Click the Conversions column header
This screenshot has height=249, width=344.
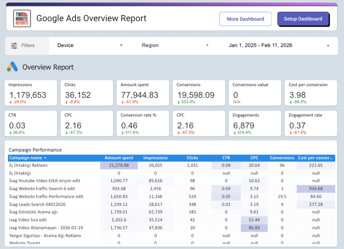click(282, 158)
